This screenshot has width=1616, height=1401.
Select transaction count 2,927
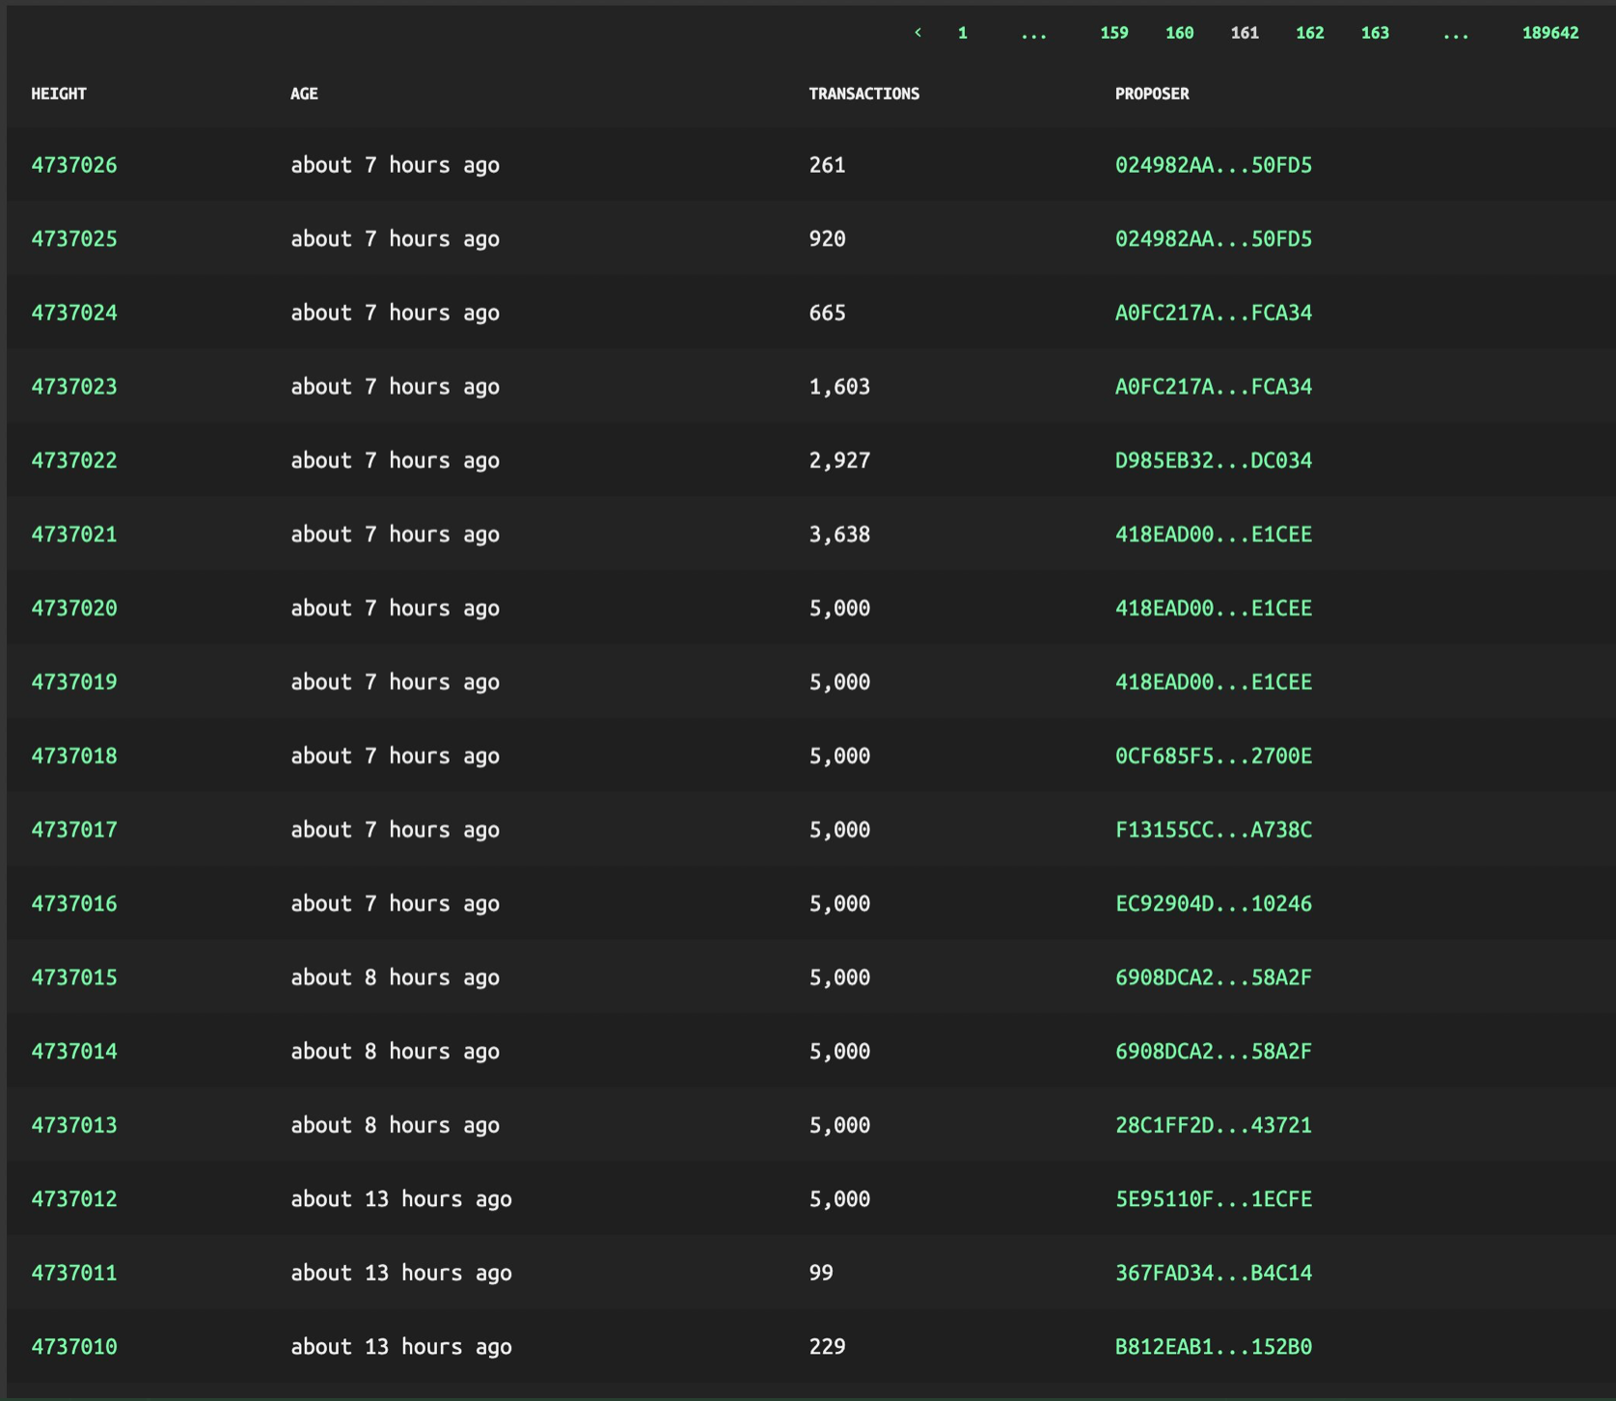click(839, 460)
